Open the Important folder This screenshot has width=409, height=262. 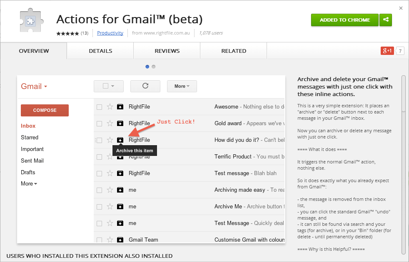pyautogui.click(x=32, y=149)
